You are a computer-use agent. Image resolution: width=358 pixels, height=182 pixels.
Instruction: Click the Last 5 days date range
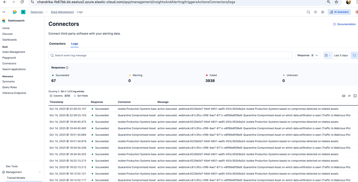[x=341, y=56]
